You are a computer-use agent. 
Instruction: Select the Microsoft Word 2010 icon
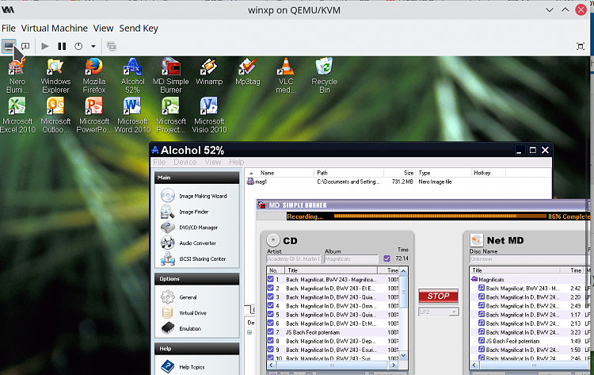pyautogui.click(x=132, y=115)
